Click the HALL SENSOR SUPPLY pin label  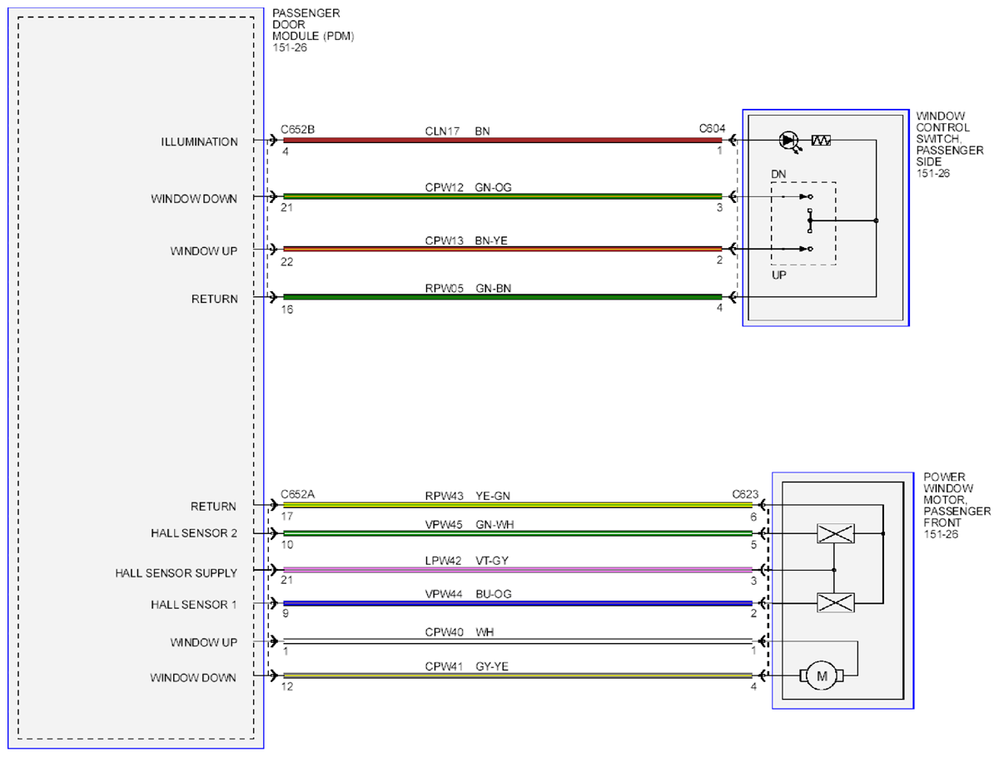tap(176, 573)
